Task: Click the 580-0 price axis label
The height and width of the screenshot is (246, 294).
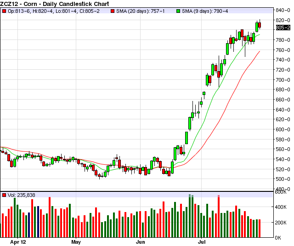Action: coord(283,140)
